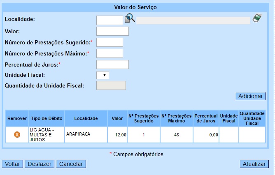Click the Quantidade da Unidade Fiscal field
Image resolution: width=275 pixels, height=175 pixels.
tap(111, 85)
